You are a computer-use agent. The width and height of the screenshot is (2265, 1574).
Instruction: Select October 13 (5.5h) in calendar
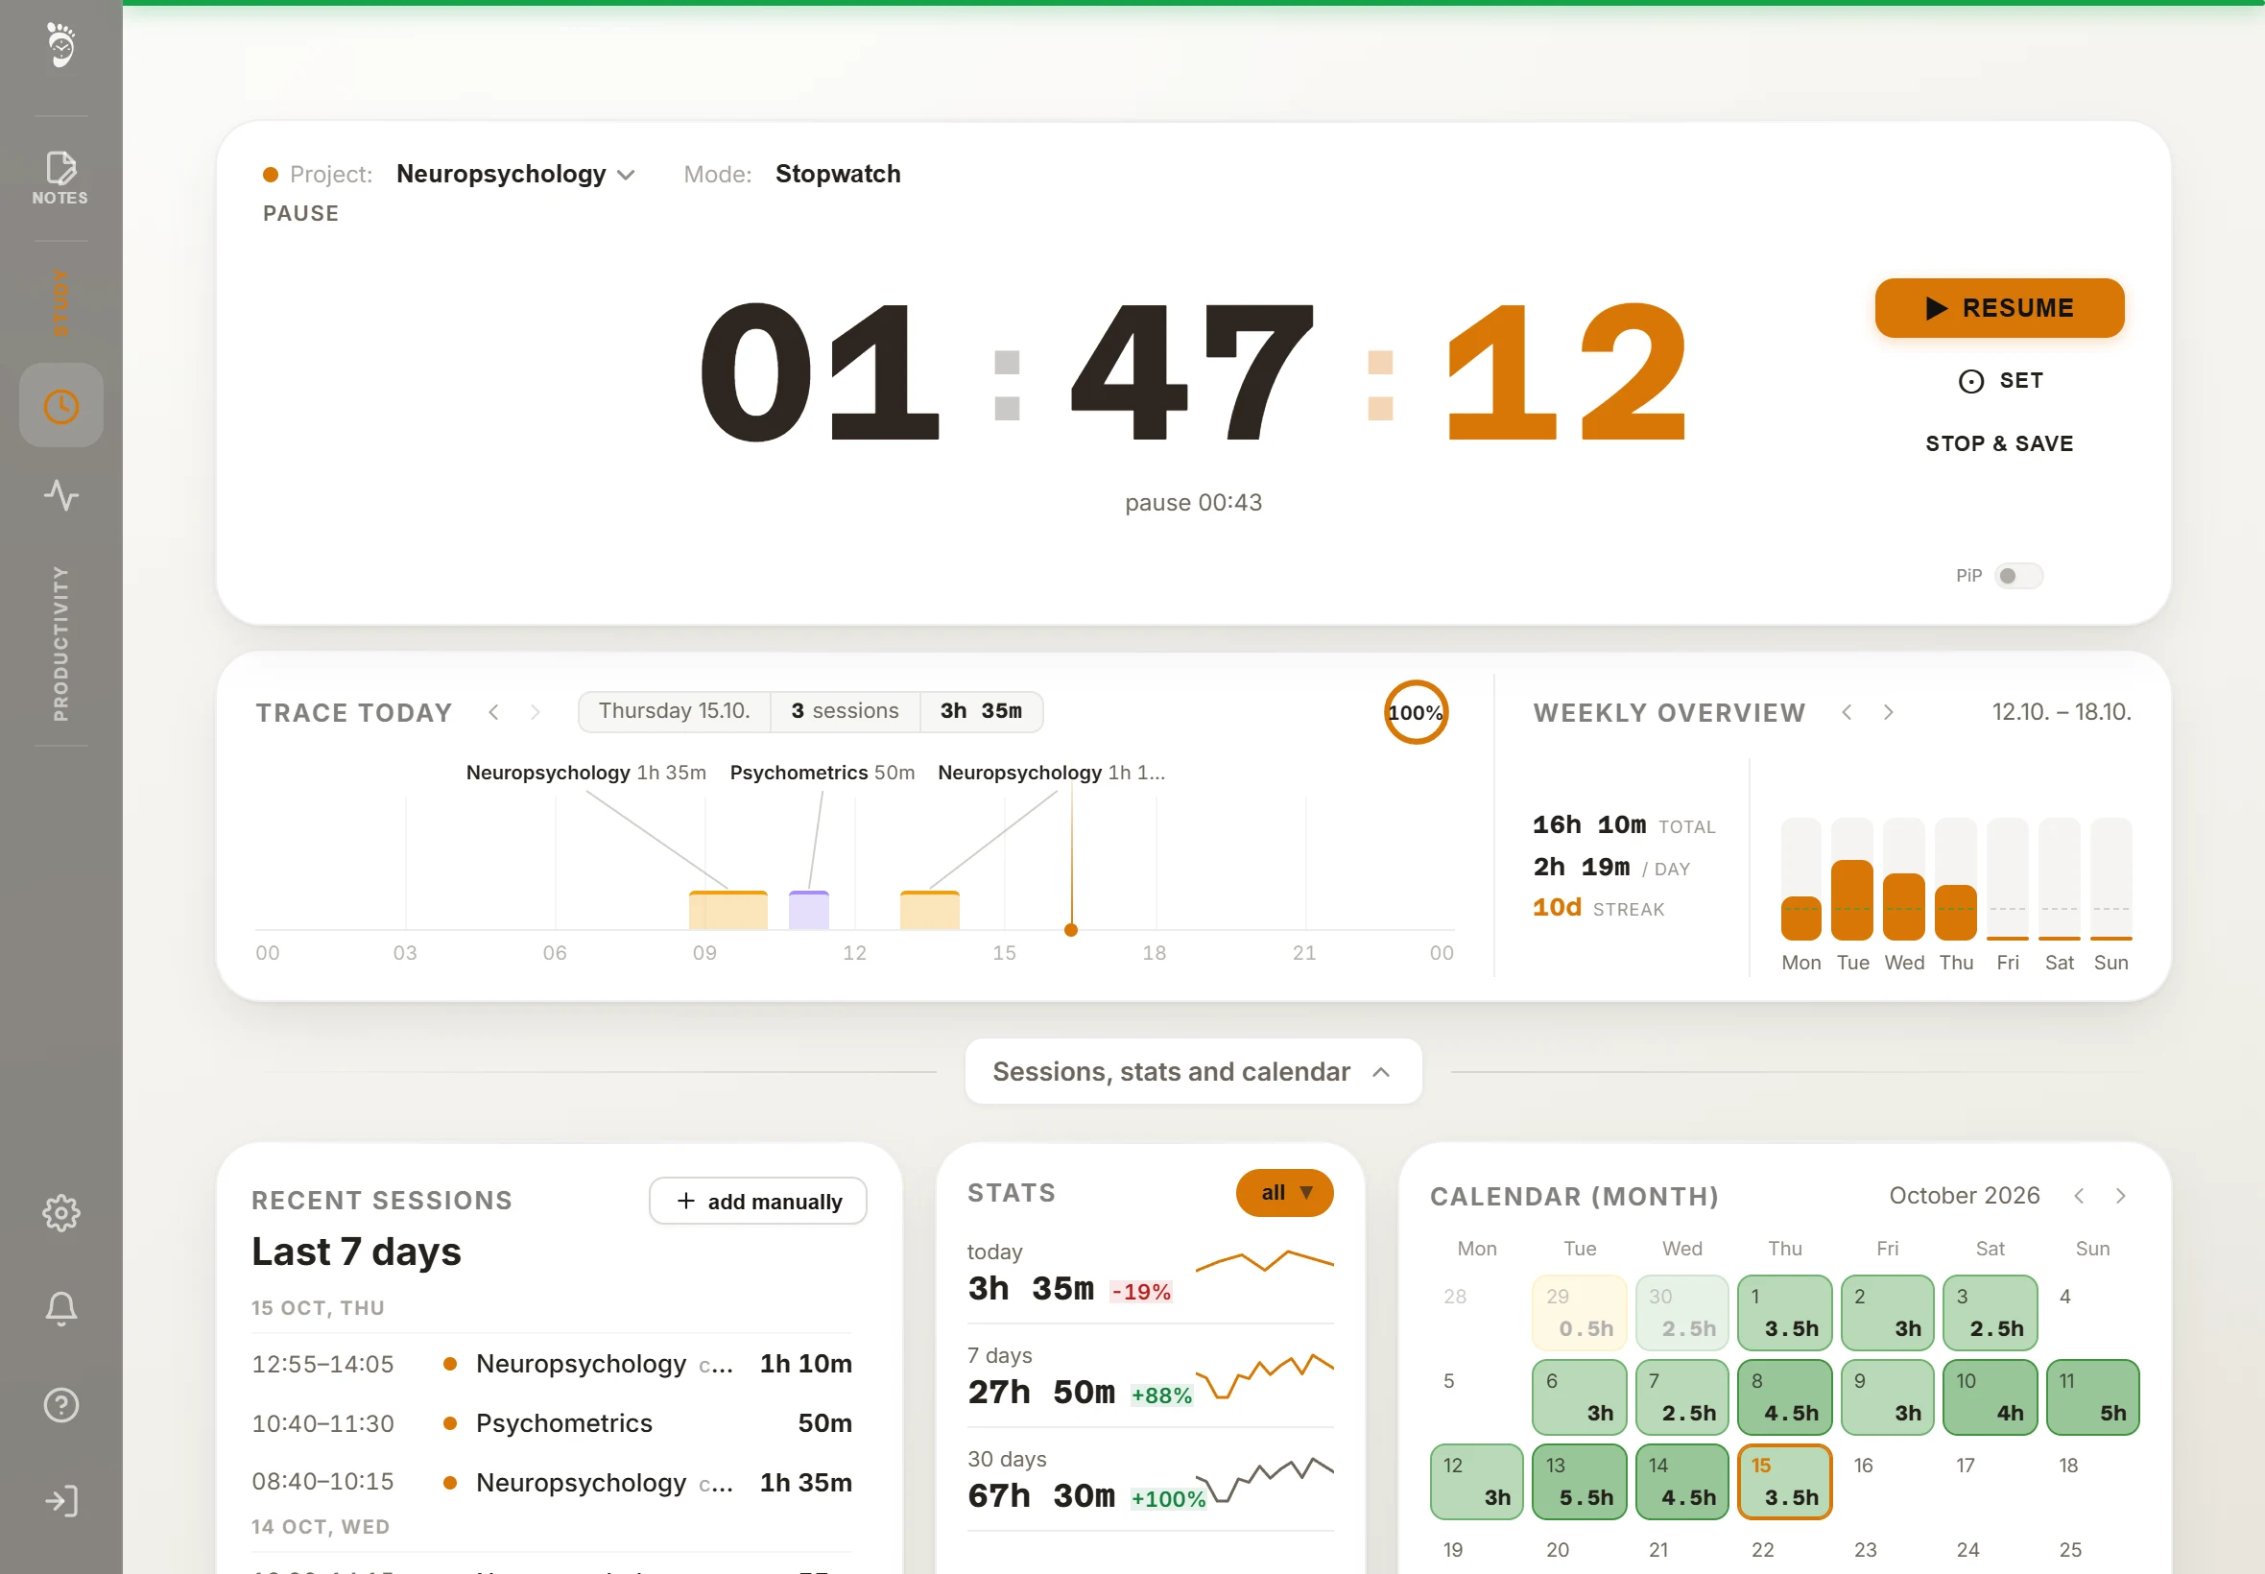(x=1580, y=1481)
